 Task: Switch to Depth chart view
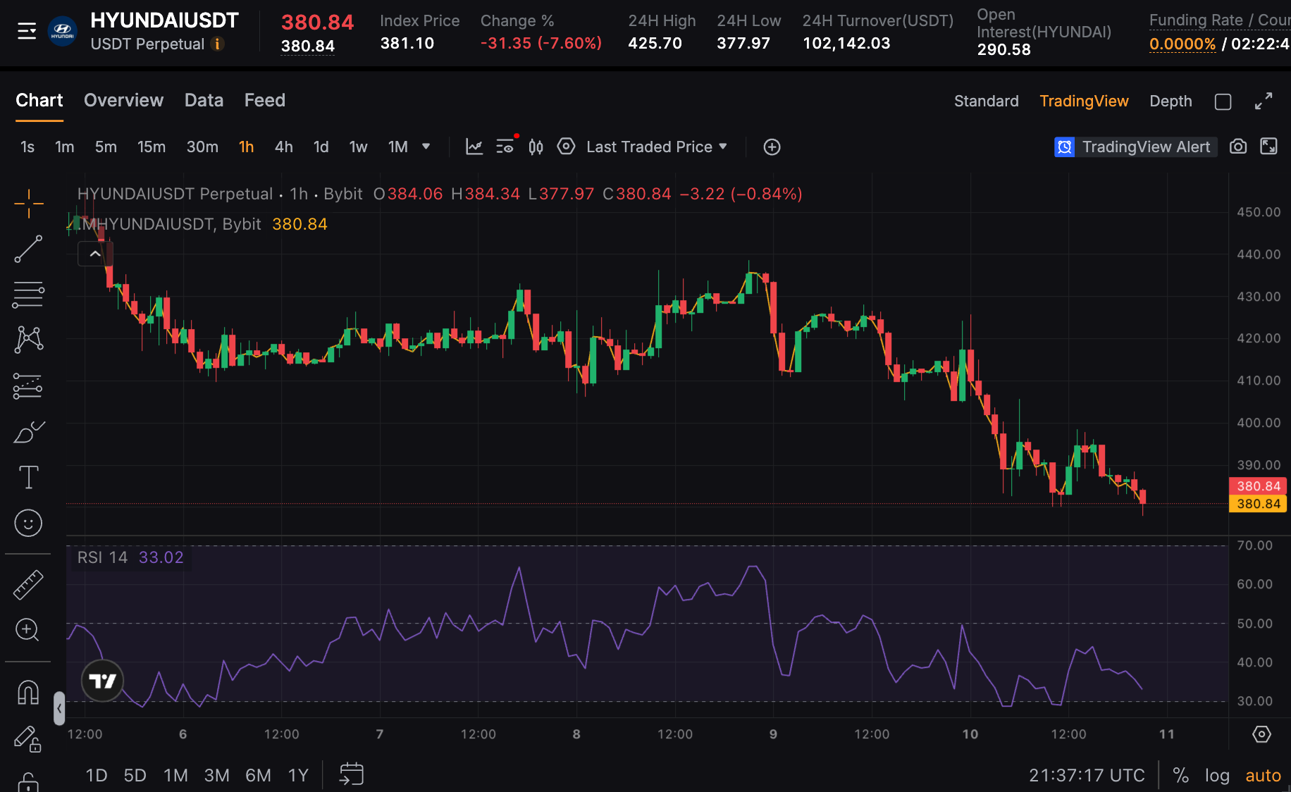point(1170,101)
